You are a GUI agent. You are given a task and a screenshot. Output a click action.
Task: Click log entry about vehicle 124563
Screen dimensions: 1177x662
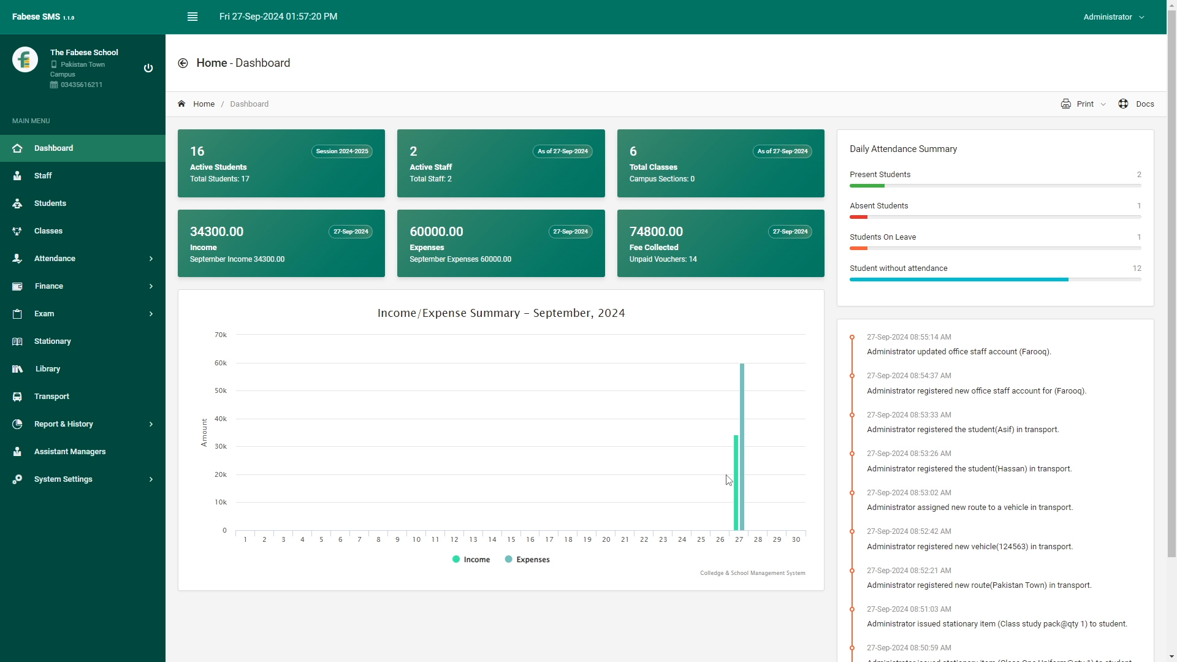tap(970, 547)
